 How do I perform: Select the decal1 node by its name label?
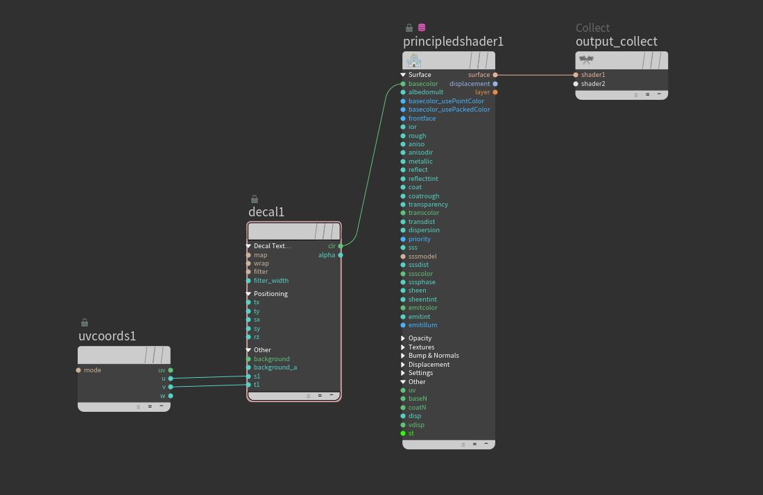[x=266, y=212]
